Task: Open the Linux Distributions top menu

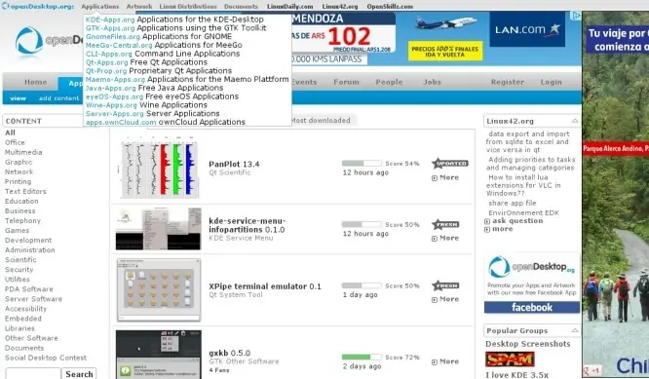Action: pos(188,6)
